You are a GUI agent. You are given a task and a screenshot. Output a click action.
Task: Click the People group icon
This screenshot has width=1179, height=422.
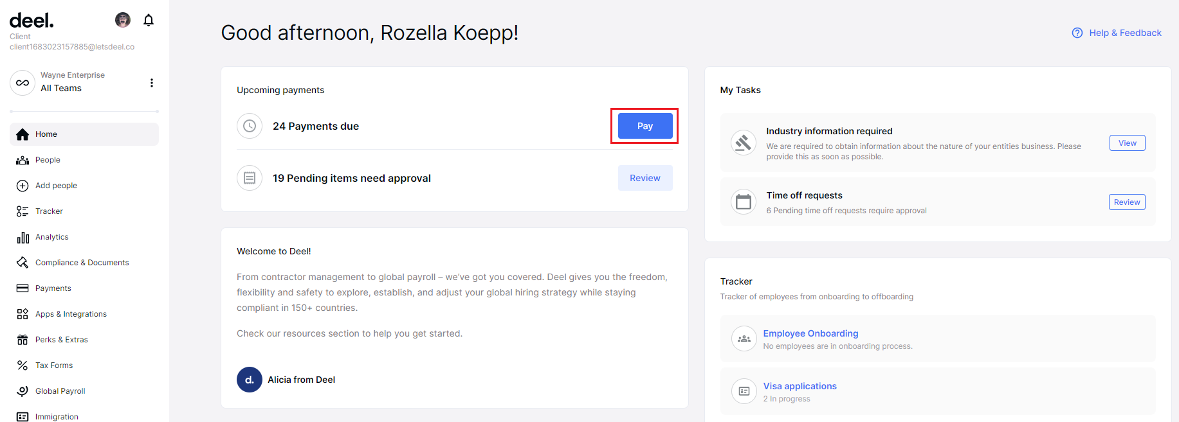point(23,160)
